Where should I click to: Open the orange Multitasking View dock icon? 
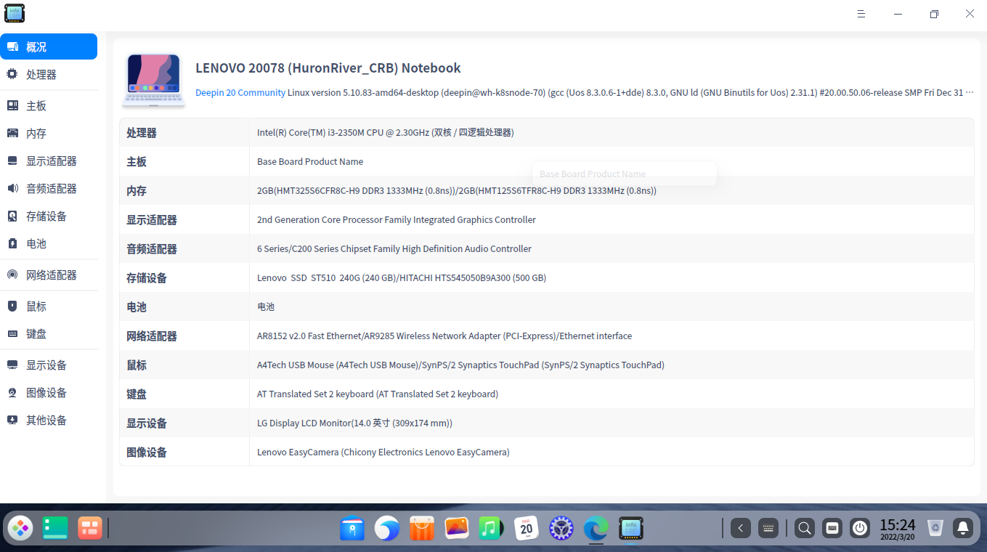click(90, 528)
